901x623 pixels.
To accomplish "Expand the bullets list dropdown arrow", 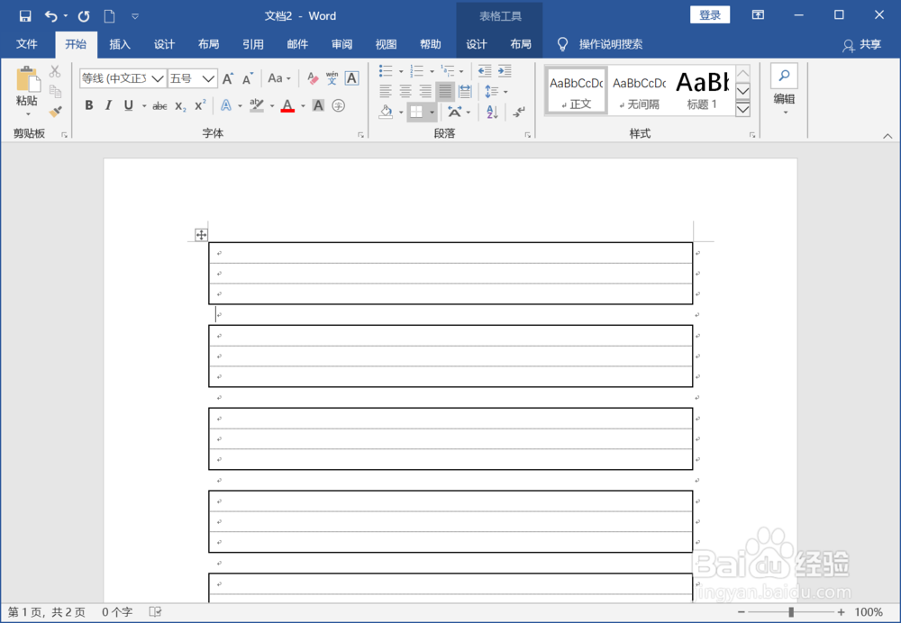I will [x=401, y=71].
